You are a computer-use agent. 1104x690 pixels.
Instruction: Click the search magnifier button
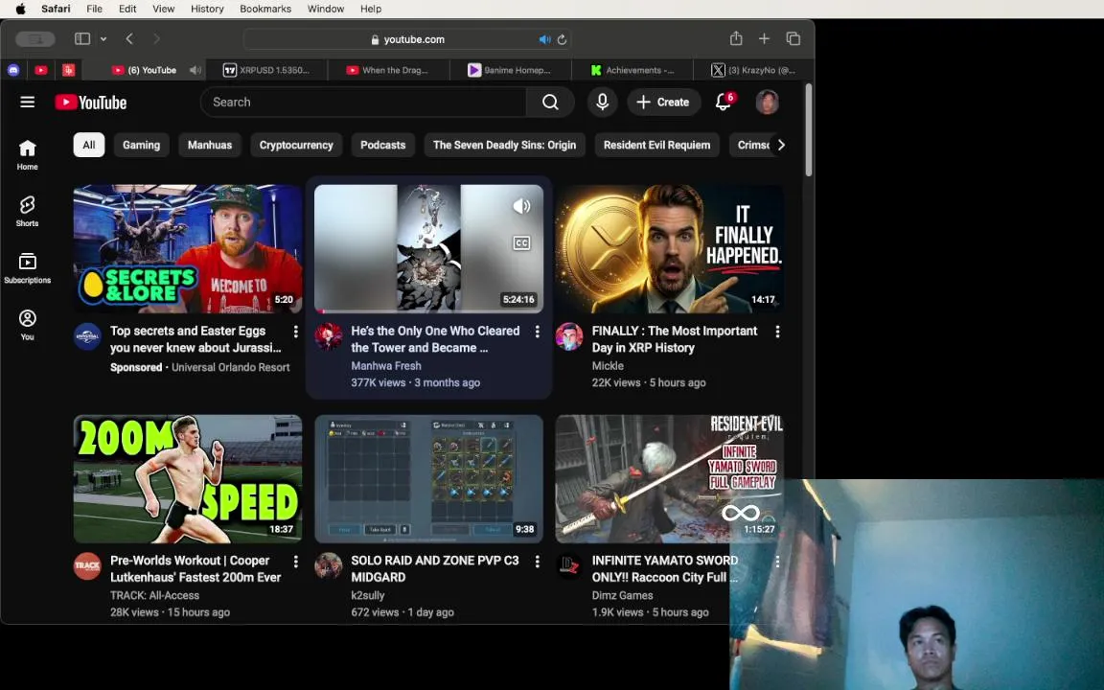pyautogui.click(x=550, y=103)
